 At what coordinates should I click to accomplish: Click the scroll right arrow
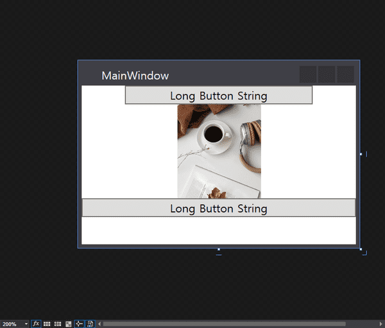[382, 324]
